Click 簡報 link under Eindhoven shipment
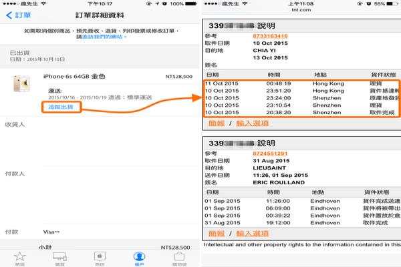 (217, 233)
